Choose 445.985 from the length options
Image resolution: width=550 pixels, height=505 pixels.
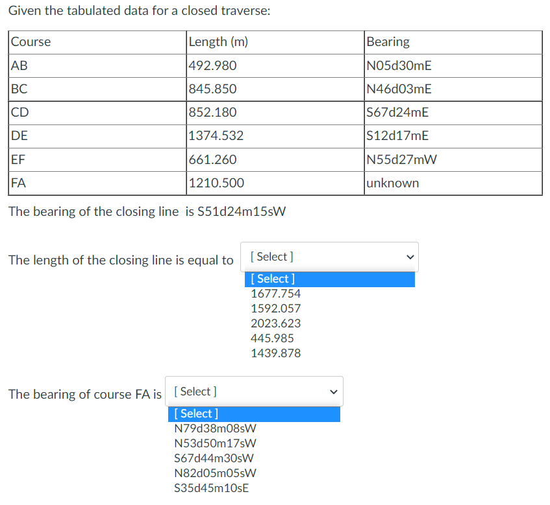(x=272, y=338)
